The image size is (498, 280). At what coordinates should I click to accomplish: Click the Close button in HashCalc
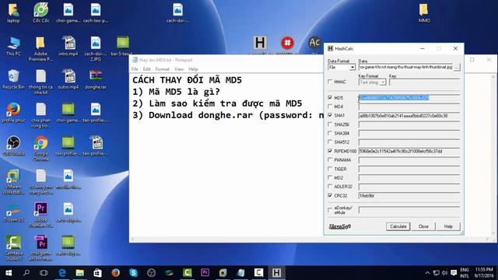[423, 226]
